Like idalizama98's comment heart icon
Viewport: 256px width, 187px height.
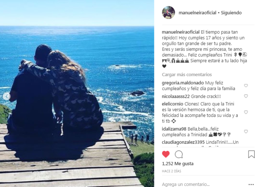click(246, 131)
